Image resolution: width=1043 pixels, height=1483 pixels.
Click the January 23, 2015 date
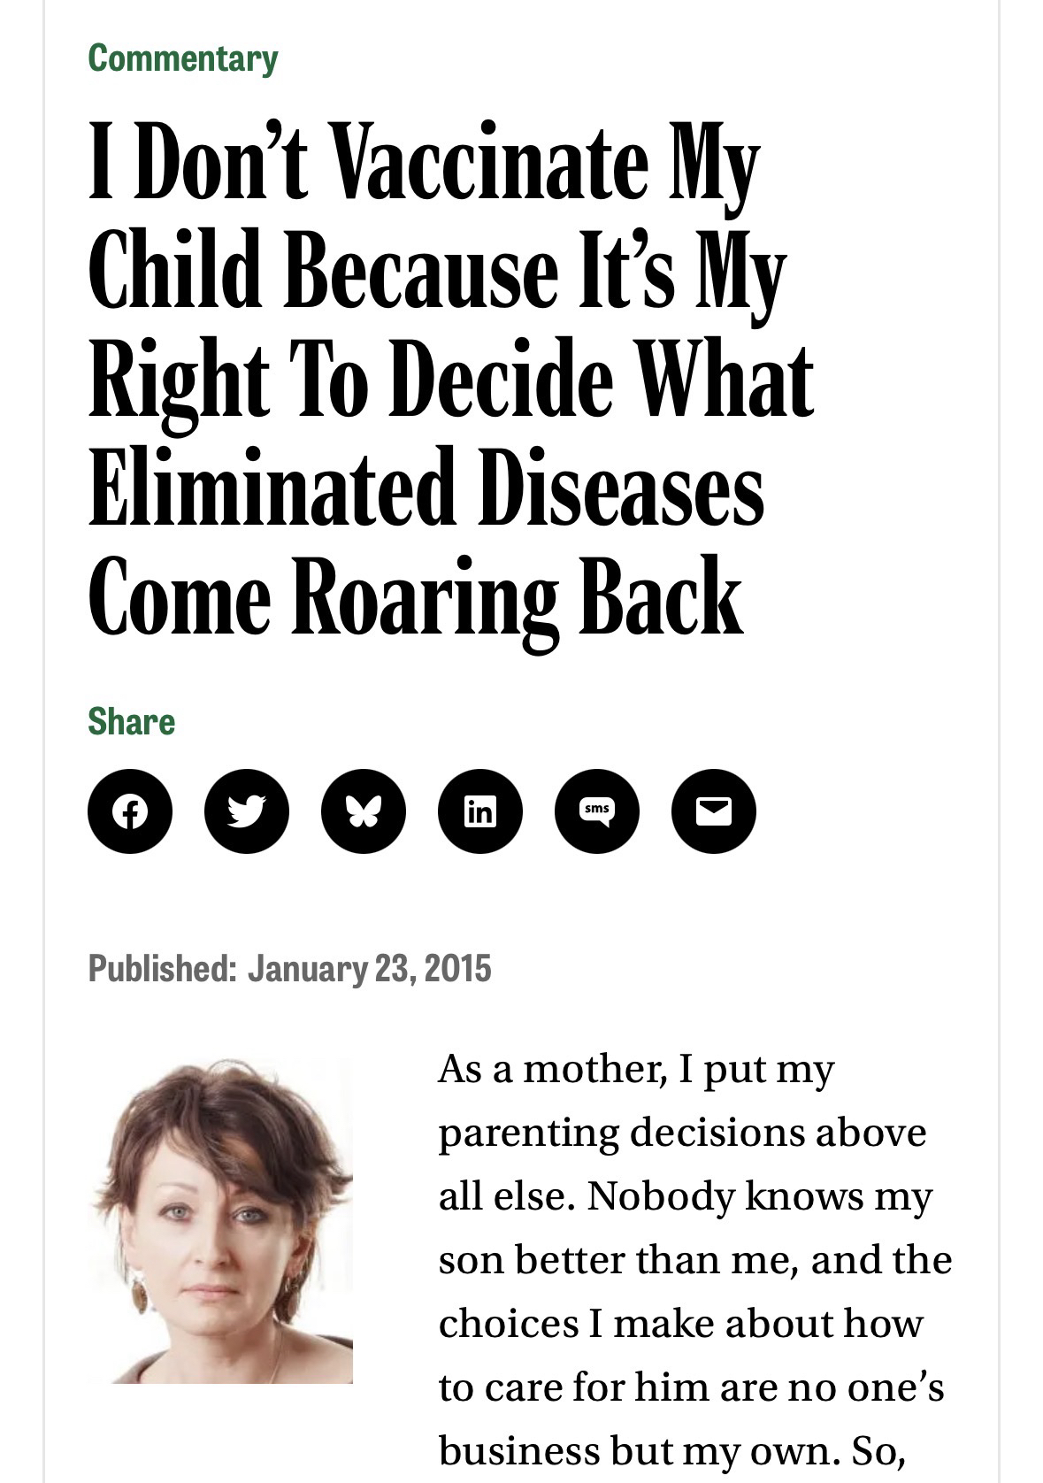[369, 968]
